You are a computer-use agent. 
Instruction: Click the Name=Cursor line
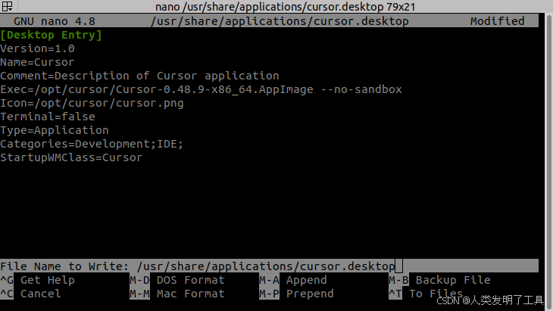(x=37, y=62)
